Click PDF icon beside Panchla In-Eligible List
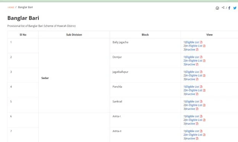 (x=204, y=90)
